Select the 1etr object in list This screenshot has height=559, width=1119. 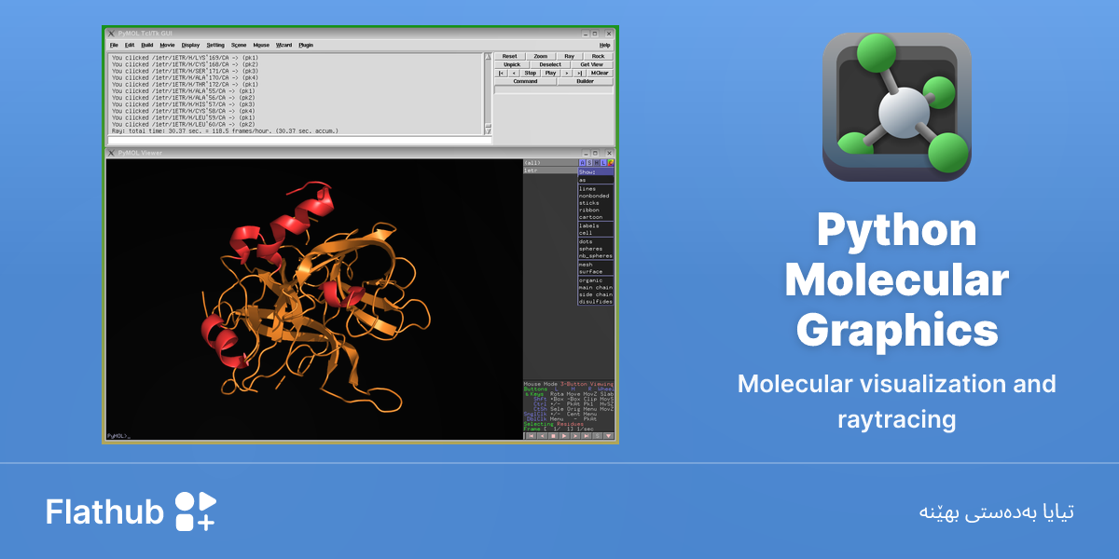550,170
